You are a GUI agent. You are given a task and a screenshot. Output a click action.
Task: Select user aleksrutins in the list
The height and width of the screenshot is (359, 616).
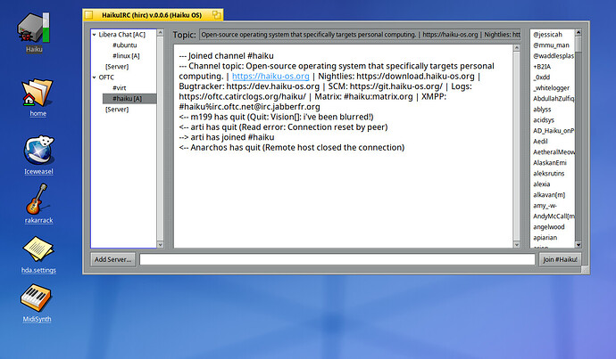[548, 173]
